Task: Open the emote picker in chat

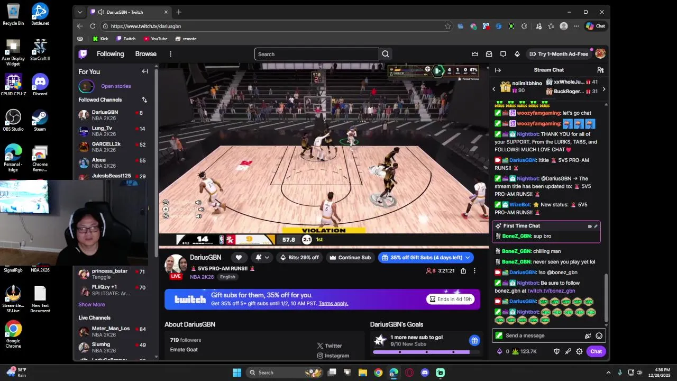Action: [x=599, y=335]
